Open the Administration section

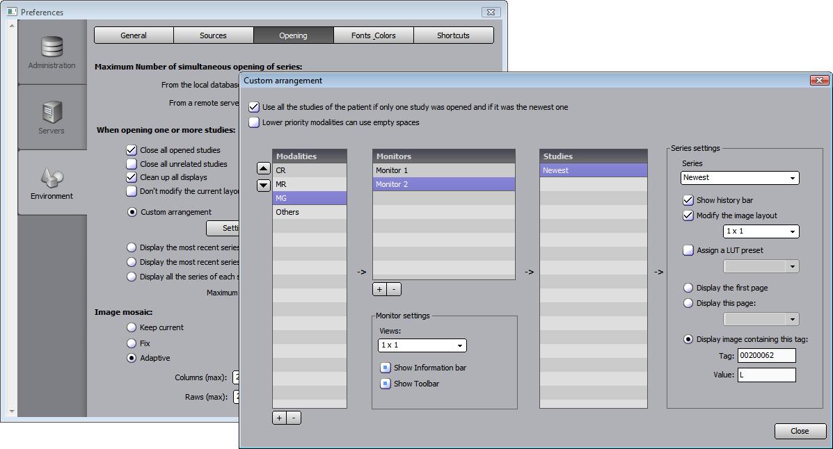pos(52,53)
